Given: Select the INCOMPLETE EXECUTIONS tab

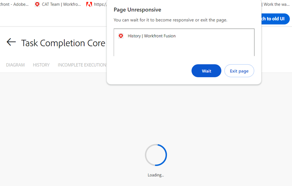Looking at the screenshot, I should pos(82,65).
